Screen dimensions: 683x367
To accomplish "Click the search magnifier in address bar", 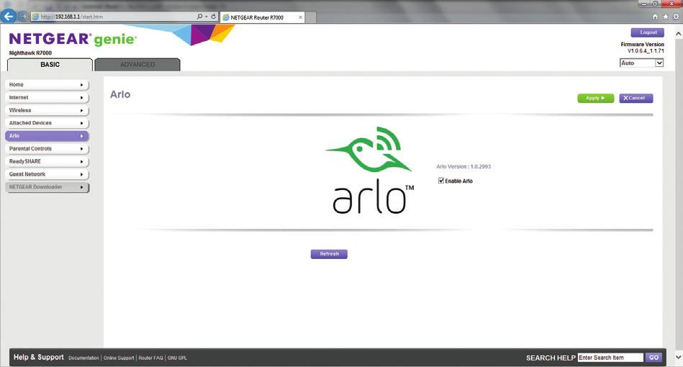I will coord(199,17).
